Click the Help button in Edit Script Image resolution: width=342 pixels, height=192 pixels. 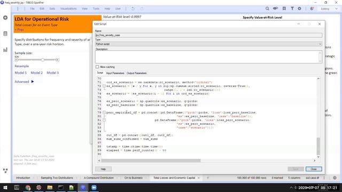103,169
